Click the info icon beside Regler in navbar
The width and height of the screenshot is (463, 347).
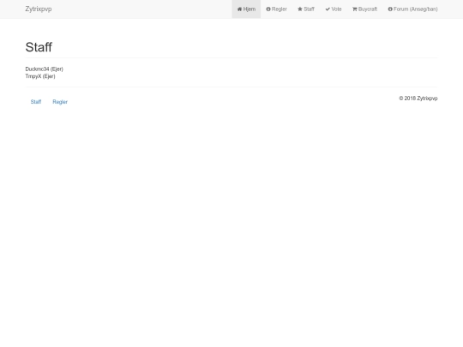pos(268,9)
